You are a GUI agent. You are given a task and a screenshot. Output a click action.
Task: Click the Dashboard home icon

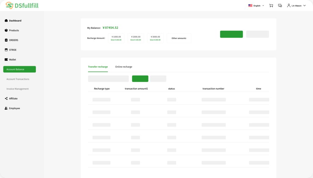point(6,21)
